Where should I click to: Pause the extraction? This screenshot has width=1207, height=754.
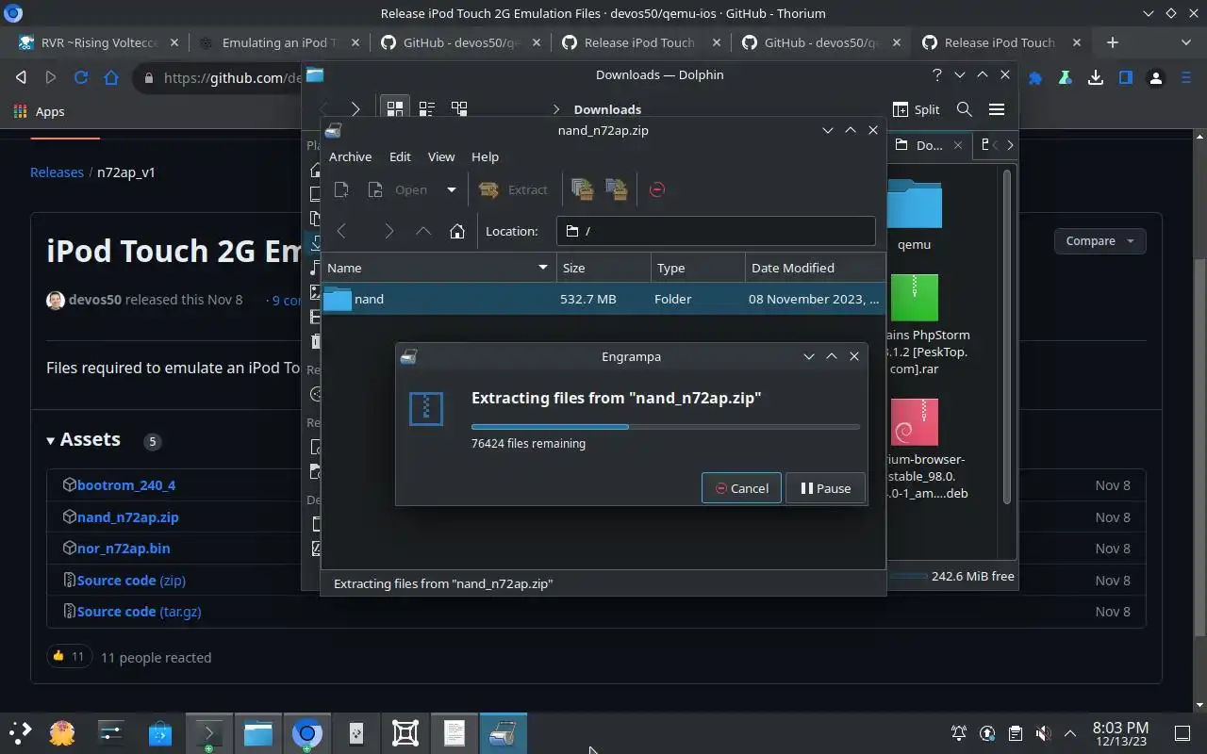825,488
